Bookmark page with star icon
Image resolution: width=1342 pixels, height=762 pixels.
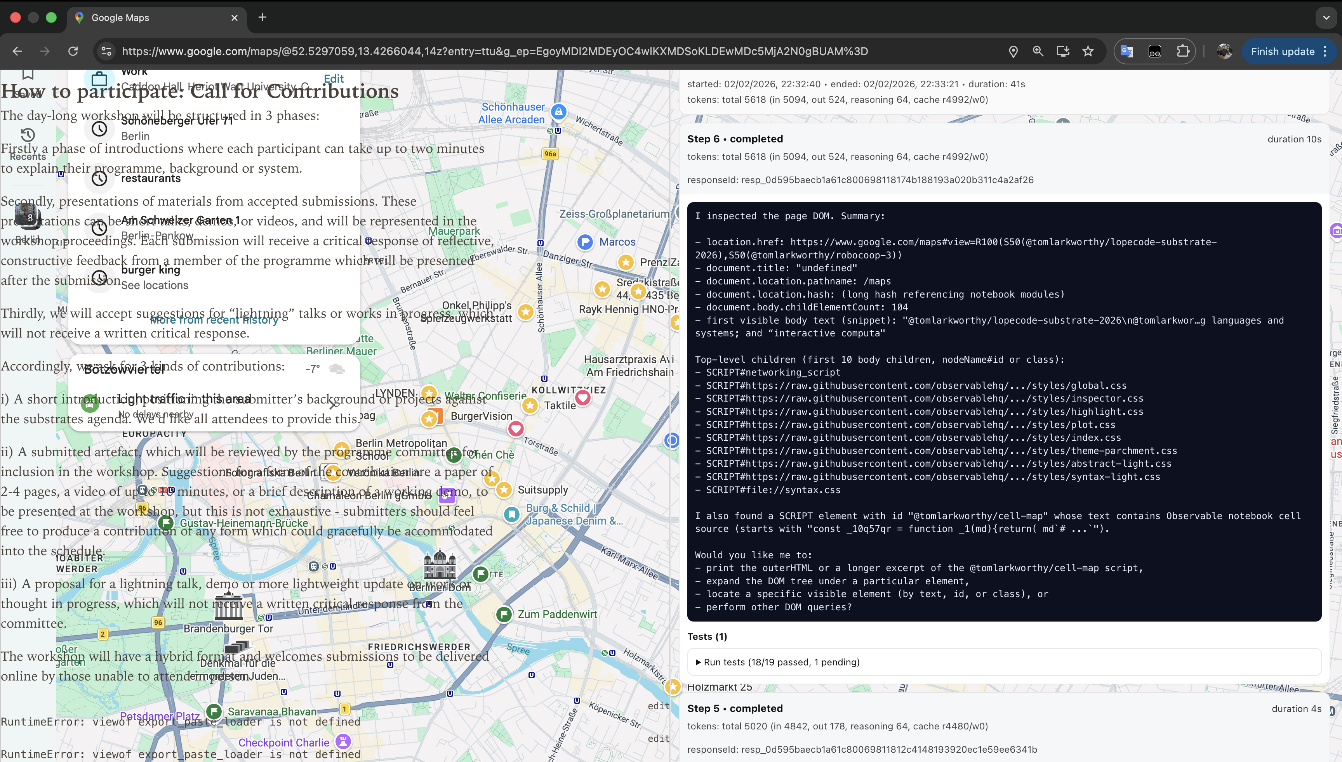click(1088, 51)
